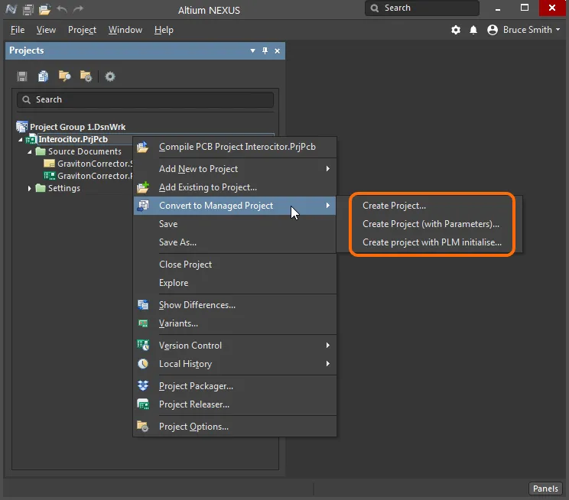Select Interocitor.PrjPcb in project tree

[x=73, y=139]
